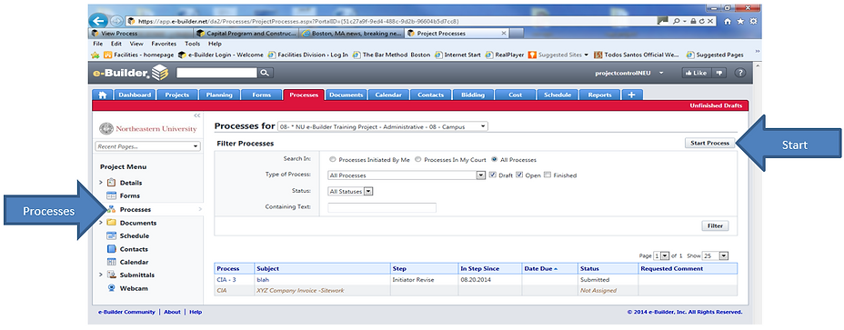Click the Webcam icon in Project Menu
Image resolution: width=844 pixels, height=330 pixels.
112,288
